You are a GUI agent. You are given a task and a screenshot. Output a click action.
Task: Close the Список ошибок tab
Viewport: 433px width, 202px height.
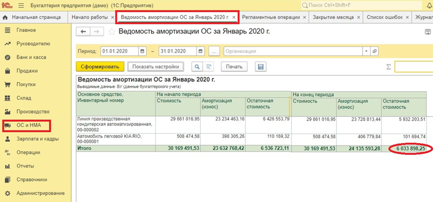[x=407, y=17]
